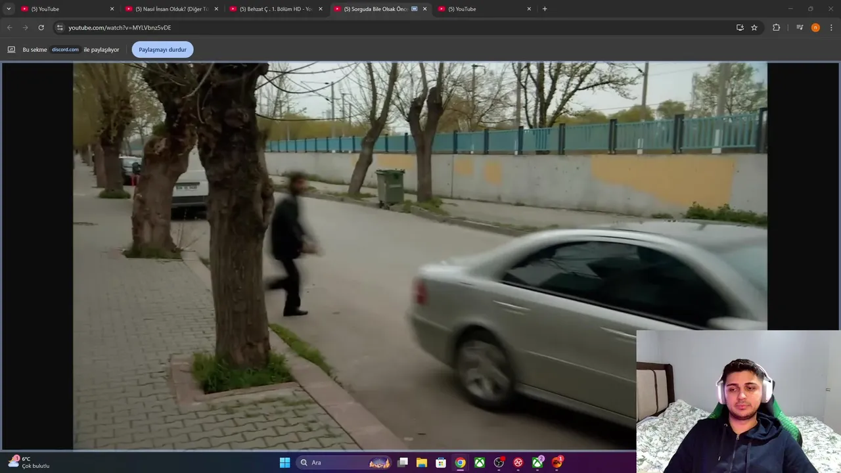Open Microsoft Store from taskbar
Image resolution: width=841 pixels, height=473 pixels.
(x=441, y=462)
